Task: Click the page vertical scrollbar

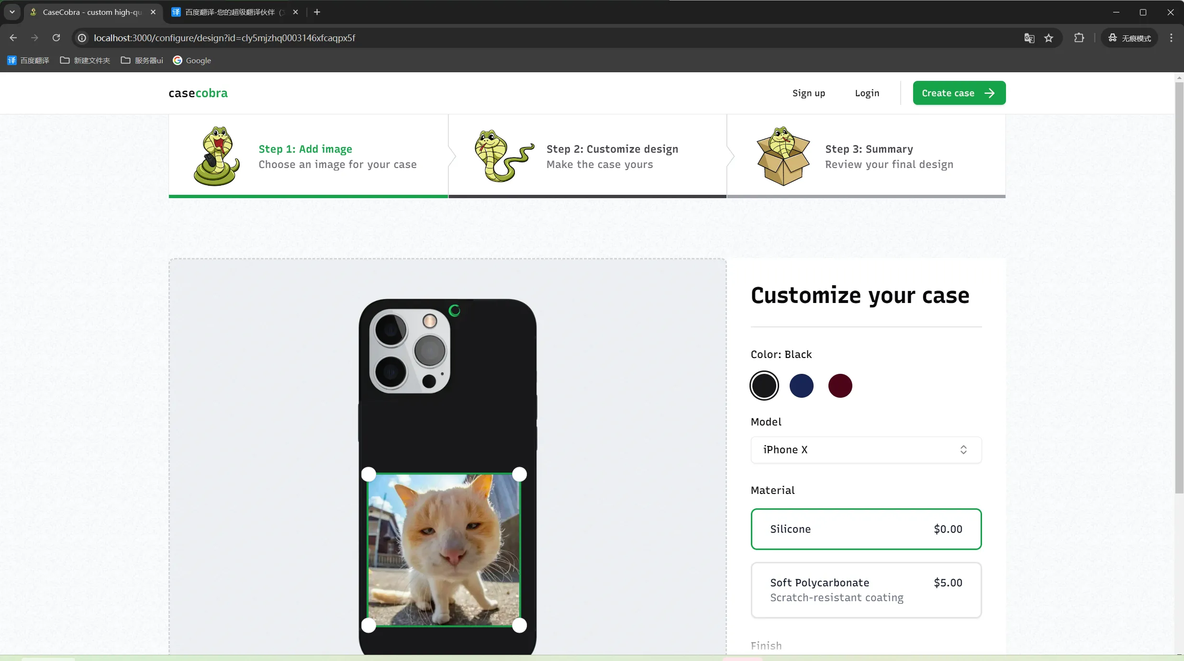Action: tap(1179, 287)
